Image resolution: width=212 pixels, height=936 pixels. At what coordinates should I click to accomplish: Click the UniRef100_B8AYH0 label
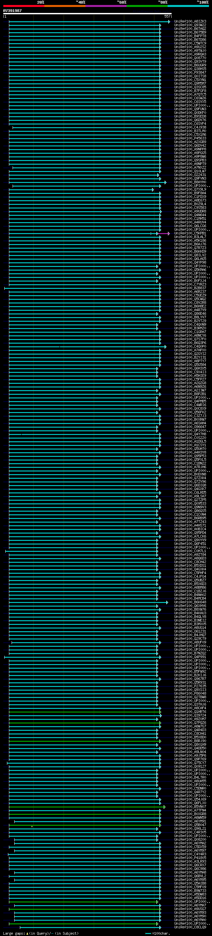(x=190, y=182)
